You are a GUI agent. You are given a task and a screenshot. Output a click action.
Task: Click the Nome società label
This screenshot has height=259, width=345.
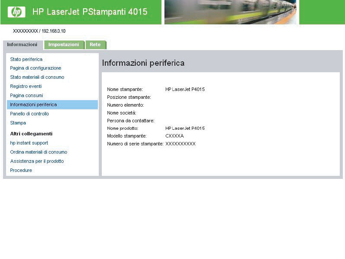[x=122, y=113]
